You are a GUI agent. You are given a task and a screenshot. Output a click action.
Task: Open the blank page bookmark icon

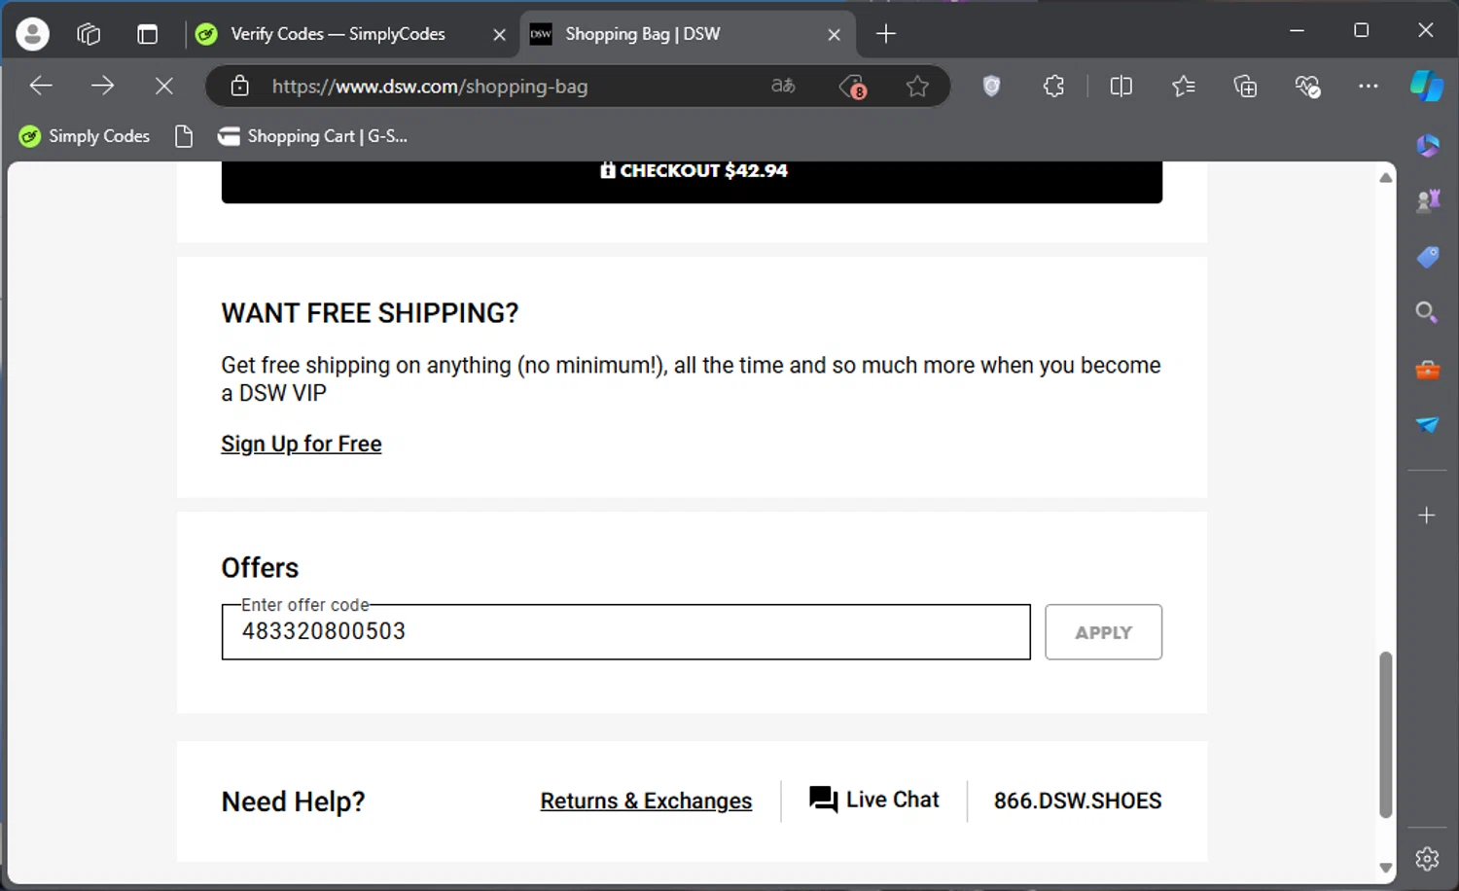pyautogui.click(x=184, y=136)
